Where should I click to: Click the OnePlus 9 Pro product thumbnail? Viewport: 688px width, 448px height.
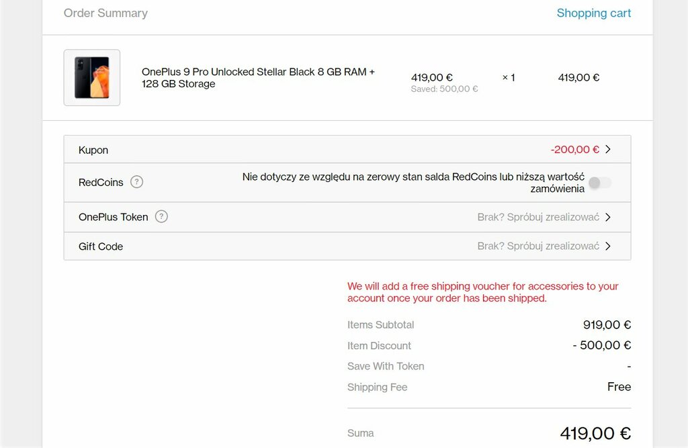pyautogui.click(x=91, y=78)
